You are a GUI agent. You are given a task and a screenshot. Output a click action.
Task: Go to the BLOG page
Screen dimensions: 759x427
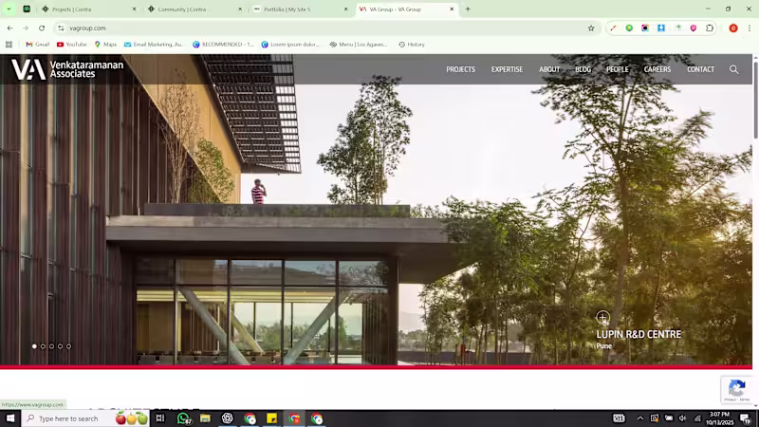(583, 69)
